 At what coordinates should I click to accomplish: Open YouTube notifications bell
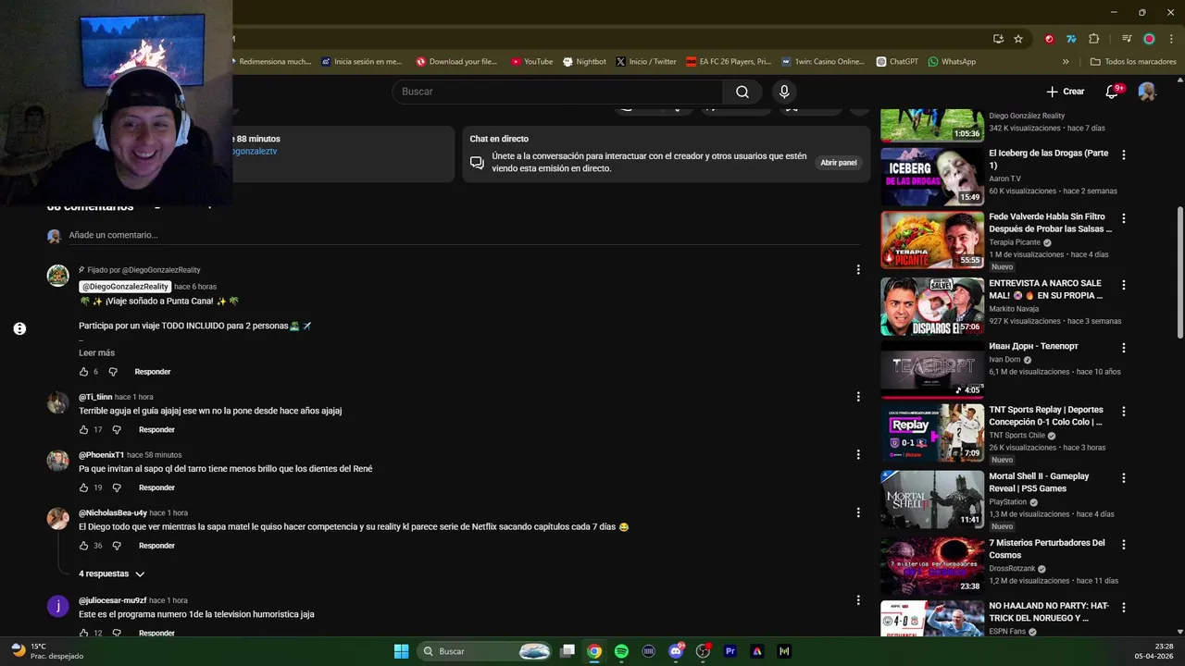(1114, 92)
